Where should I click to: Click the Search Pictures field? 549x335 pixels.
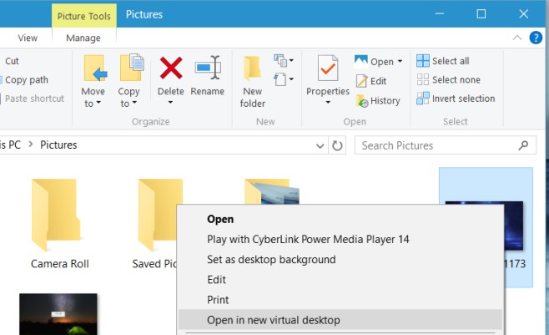click(445, 145)
